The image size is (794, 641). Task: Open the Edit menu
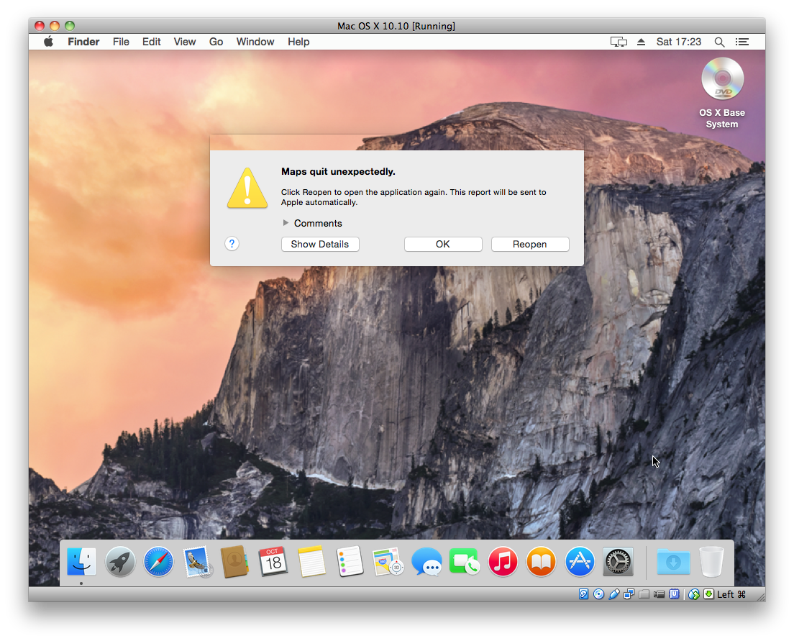(x=152, y=42)
